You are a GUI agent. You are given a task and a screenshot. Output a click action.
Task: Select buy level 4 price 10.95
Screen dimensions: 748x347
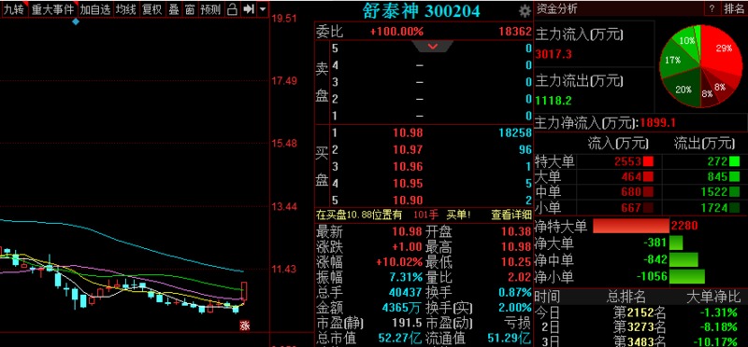coord(408,183)
